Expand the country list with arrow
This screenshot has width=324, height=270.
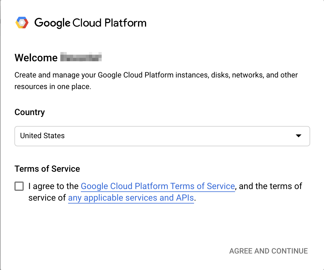298,136
